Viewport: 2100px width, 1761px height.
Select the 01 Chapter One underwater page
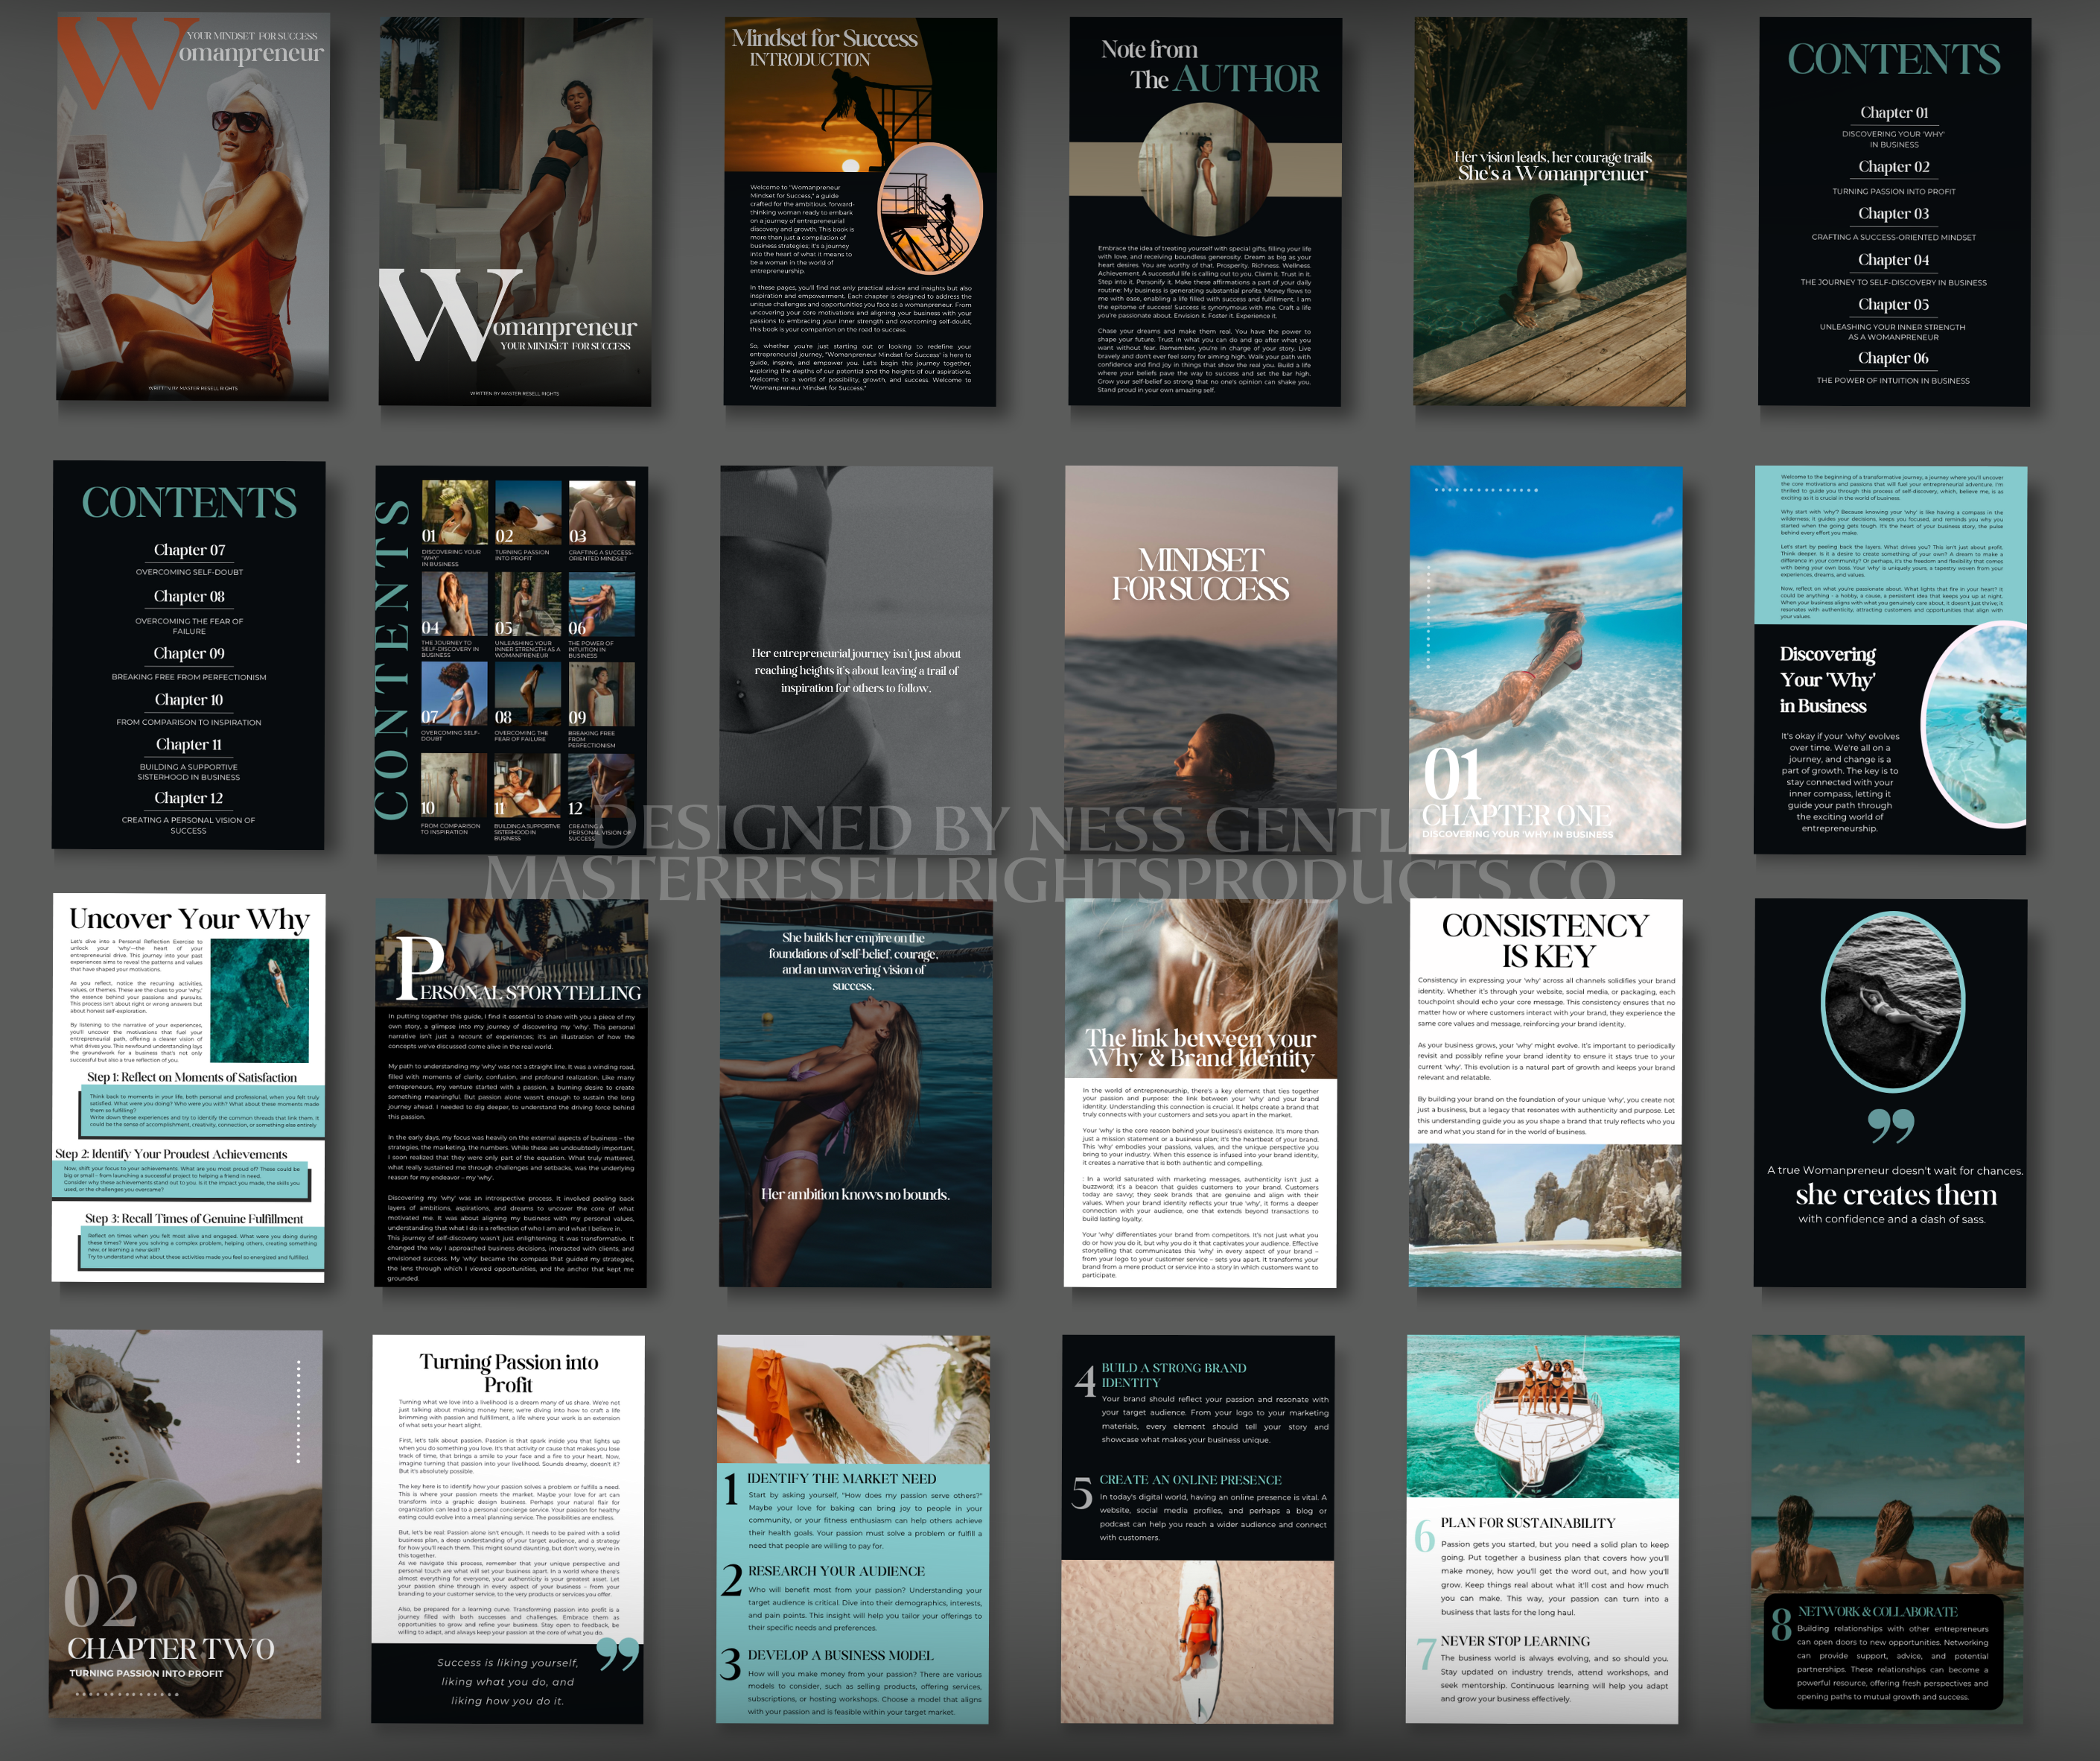click(1545, 660)
